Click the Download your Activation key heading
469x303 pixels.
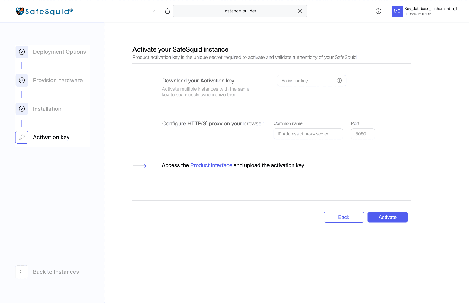pyautogui.click(x=198, y=81)
